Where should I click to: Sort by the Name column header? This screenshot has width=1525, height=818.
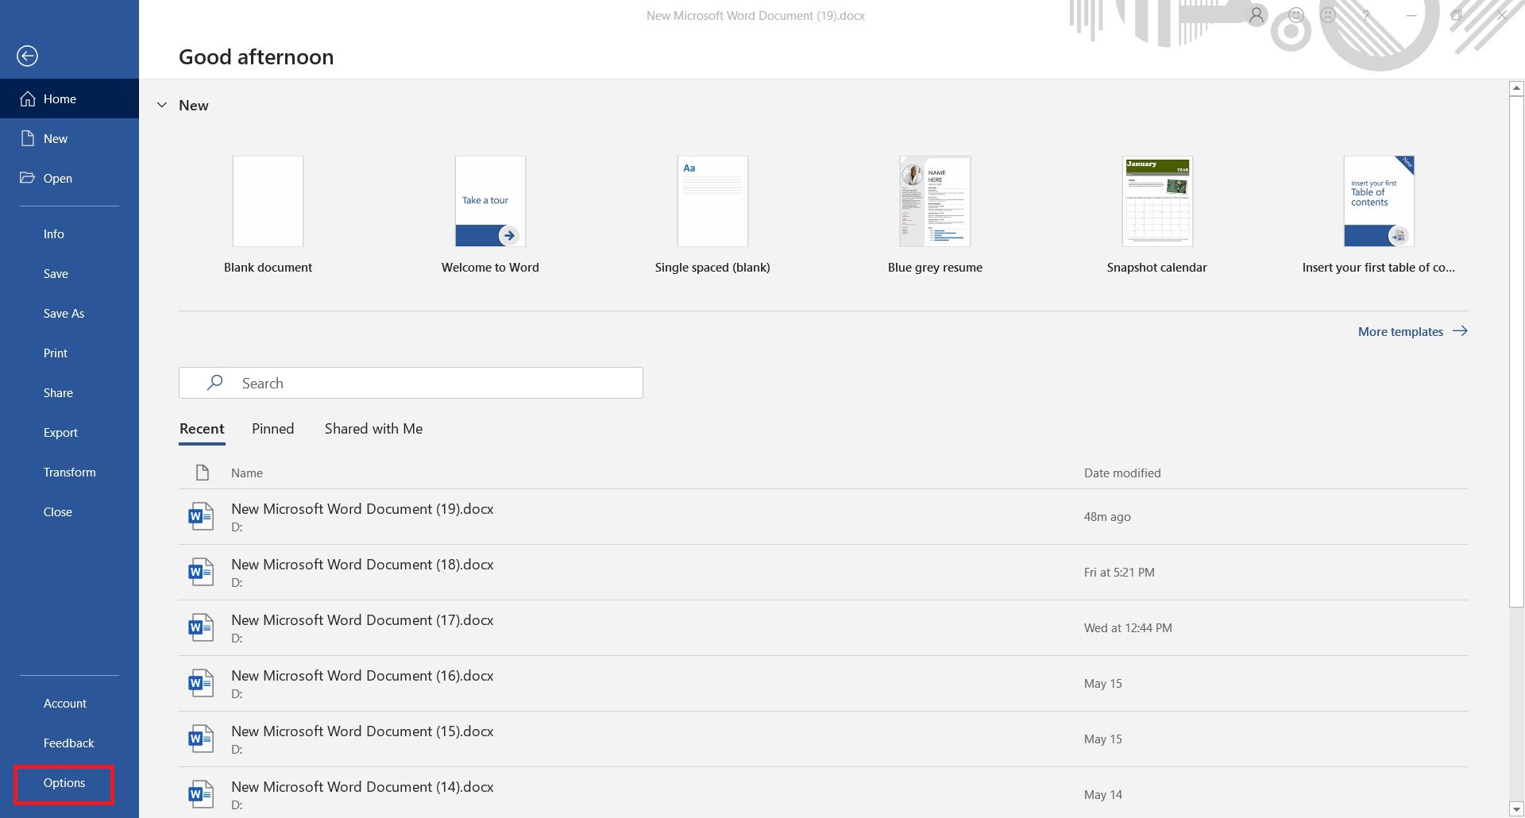[x=247, y=473]
